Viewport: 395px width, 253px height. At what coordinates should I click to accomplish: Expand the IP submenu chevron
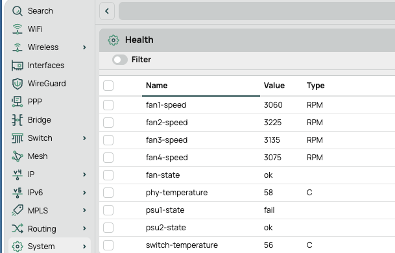pyautogui.click(x=84, y=175)
